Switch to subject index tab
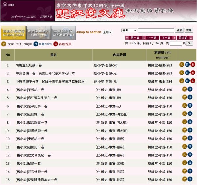This screenshot has height=185, width=197. [x=13, y=33]
